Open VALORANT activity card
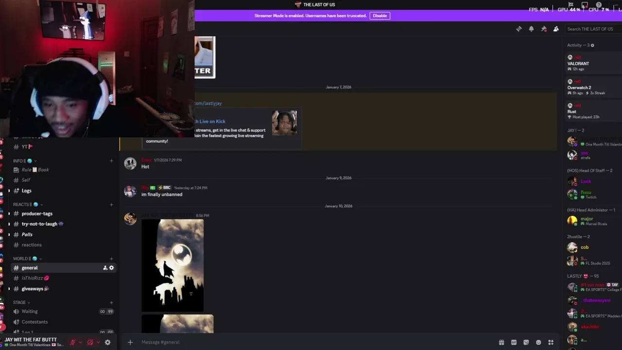The width and height of the screenshot is (622, 350). click(593, 63)
